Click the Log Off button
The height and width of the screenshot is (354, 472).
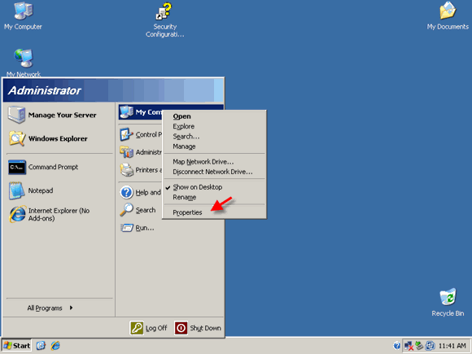148,328
